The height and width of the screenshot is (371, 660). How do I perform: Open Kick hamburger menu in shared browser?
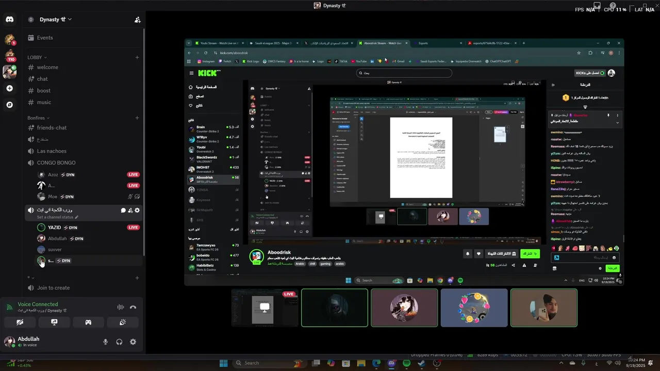click(x=191, y=73)
